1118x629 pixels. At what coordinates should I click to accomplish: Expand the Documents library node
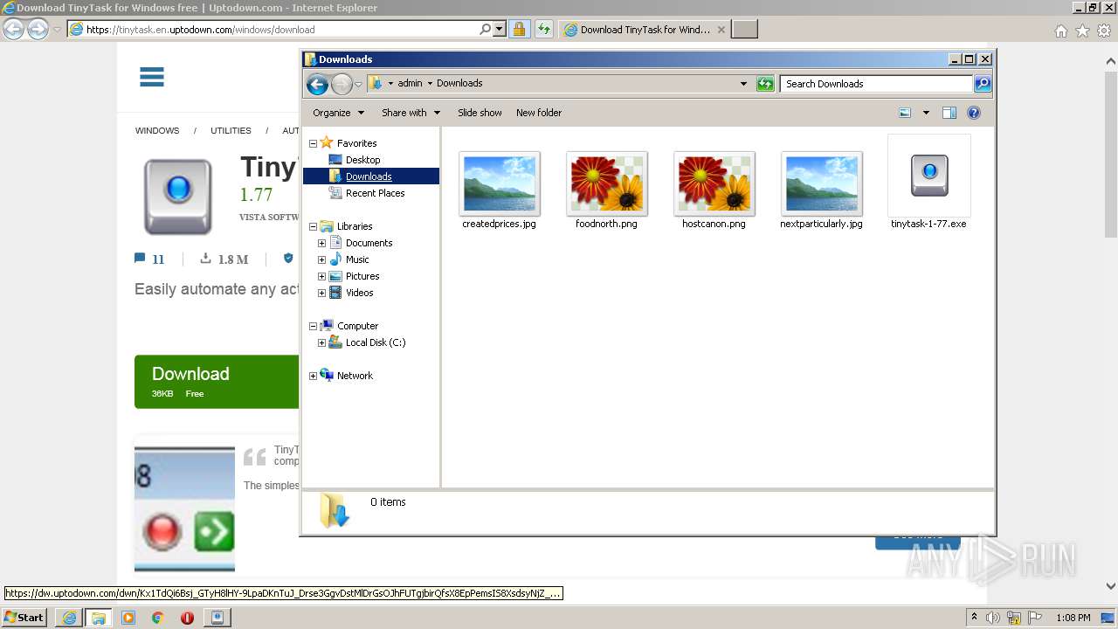321,243
